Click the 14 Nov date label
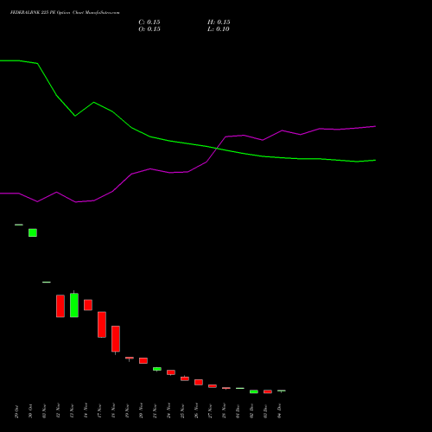This screenshot has height=432, width=432. tap(86, 411)
